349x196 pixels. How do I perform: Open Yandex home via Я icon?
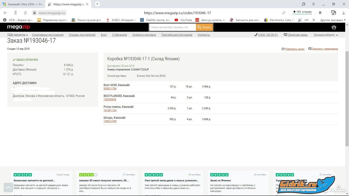[16, 13]
